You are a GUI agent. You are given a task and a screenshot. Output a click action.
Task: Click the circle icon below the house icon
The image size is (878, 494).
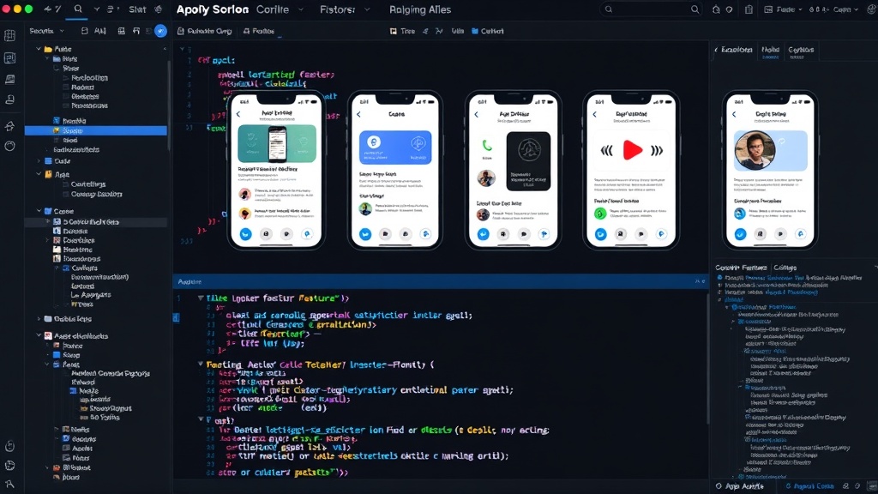point(9,146)
